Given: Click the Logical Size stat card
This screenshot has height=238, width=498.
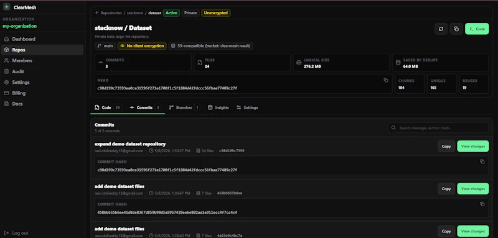Looking at the screenshot, I should pos(341,62).
